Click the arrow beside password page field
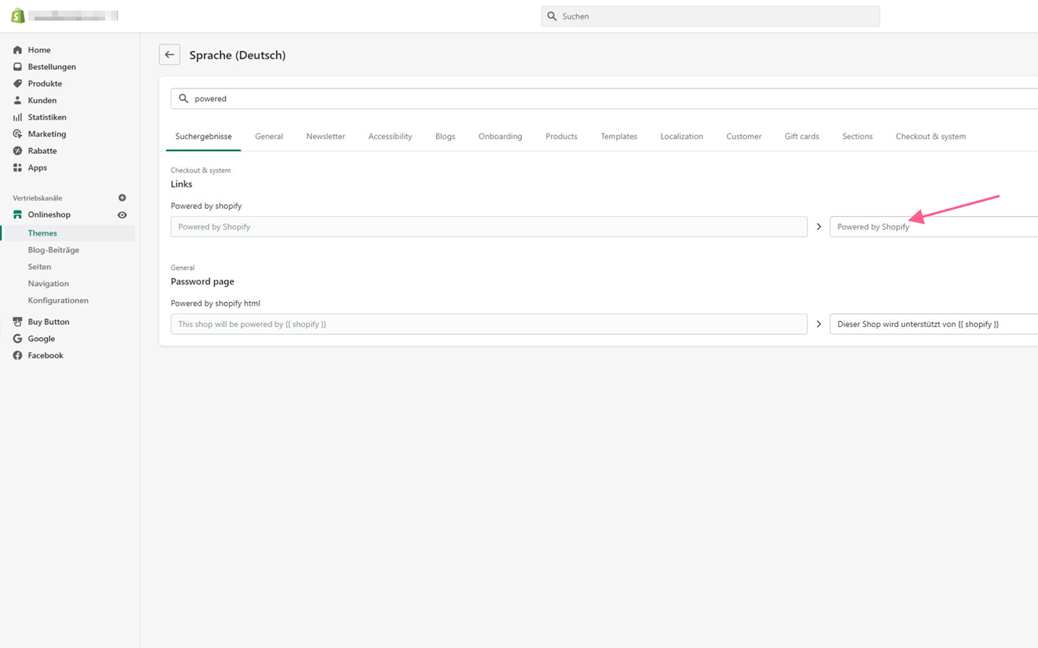The width and height of the screenshot is (1038, 648). click(819, 324)
